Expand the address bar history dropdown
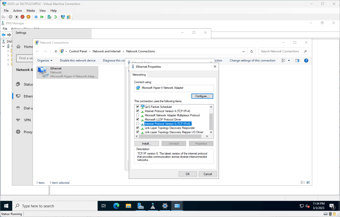 pyautogui.click(x=244, y=51)
